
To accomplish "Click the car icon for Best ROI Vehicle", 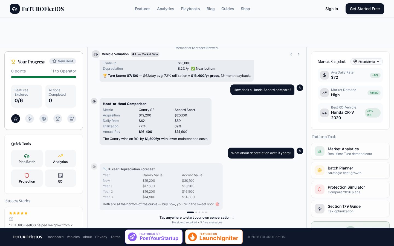I will tap(325, 113).
